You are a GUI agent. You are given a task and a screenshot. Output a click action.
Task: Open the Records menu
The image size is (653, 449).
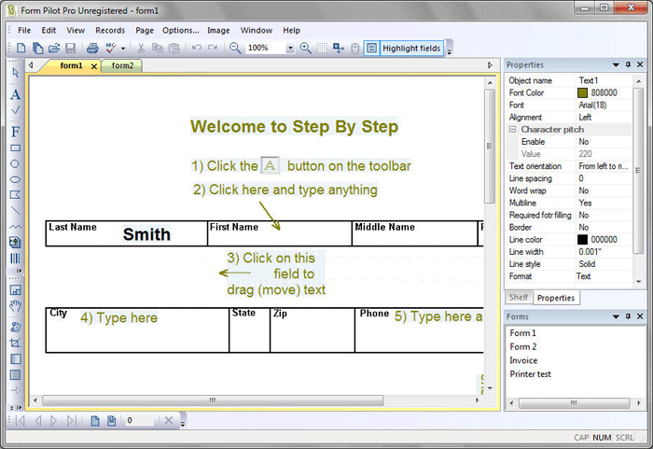(x=109, y=30)
